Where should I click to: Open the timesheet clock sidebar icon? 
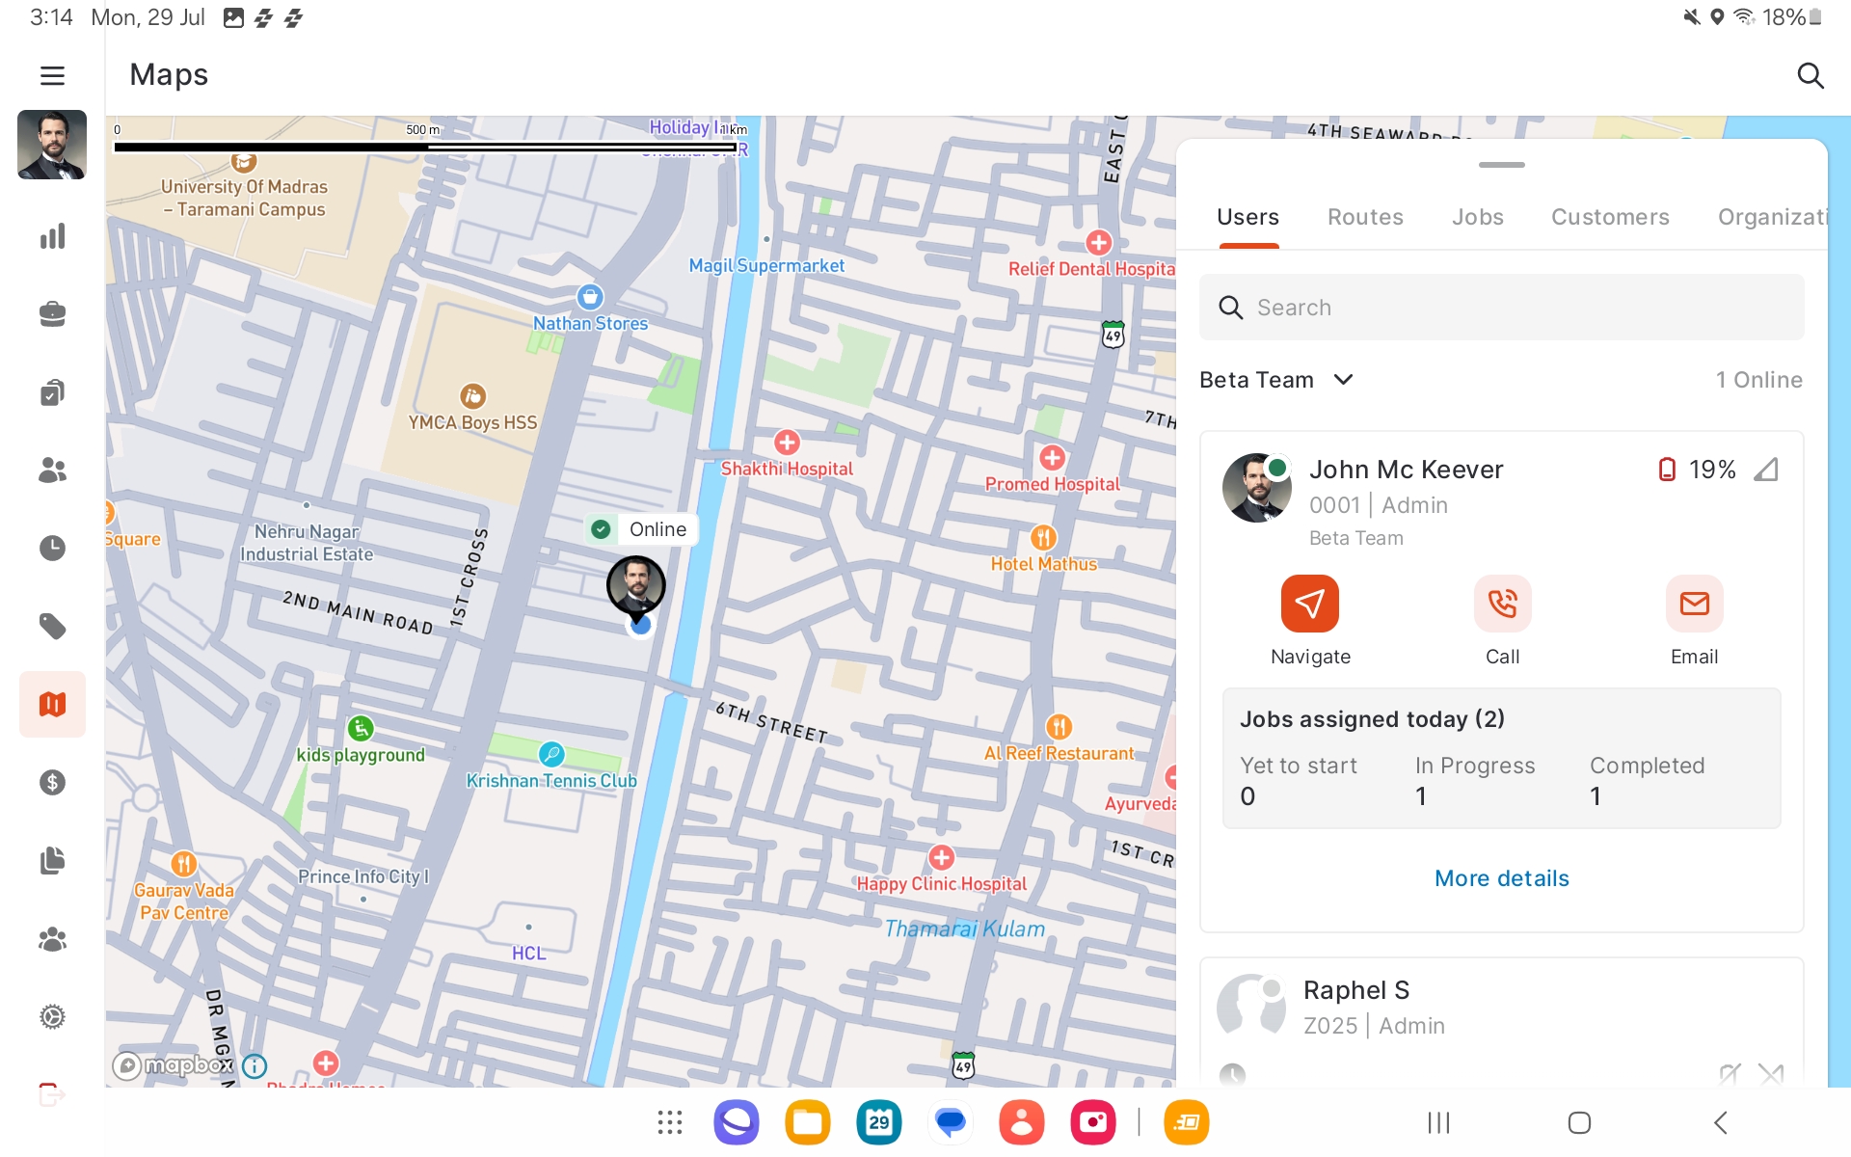click(52, 548)
